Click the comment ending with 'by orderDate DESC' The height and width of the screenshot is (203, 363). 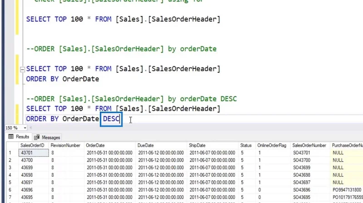point(132,99)
